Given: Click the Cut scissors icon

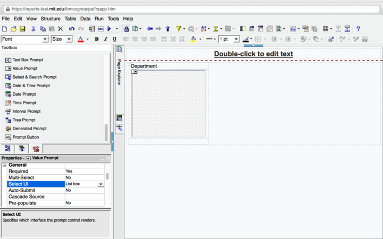Looking at the screenshot, I should (x=34, y=29).
